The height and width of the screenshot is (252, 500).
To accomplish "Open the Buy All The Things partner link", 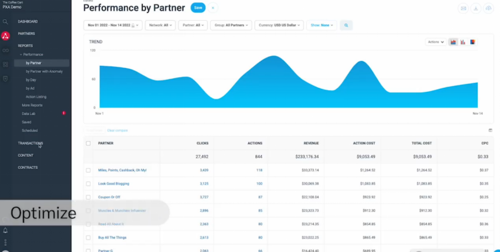I will (112, 238).
